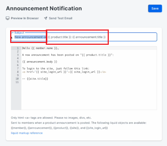The image size is (167, 146).
Task: Click the anchor tag href code on line 8
Action: tap(64, 72)
